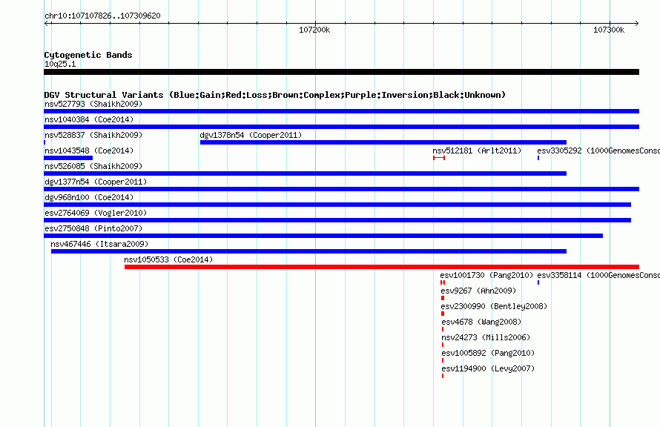Click the esv2764069 blue gain bar

337,220
